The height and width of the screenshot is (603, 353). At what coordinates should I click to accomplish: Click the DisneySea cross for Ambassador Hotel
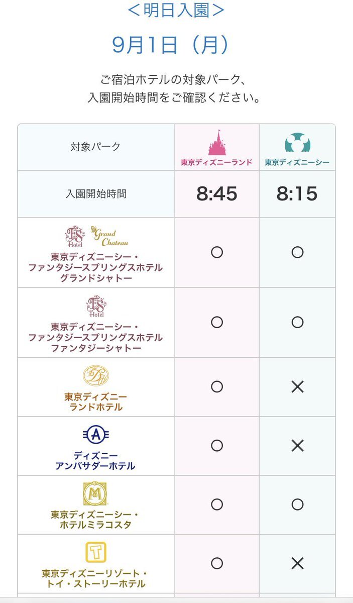coord(297,446)
